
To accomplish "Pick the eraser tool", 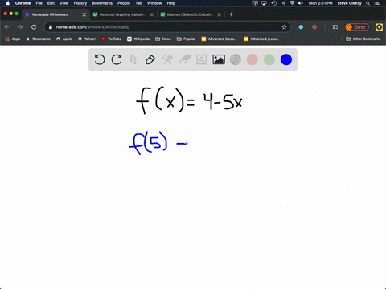I will (184, 59).
